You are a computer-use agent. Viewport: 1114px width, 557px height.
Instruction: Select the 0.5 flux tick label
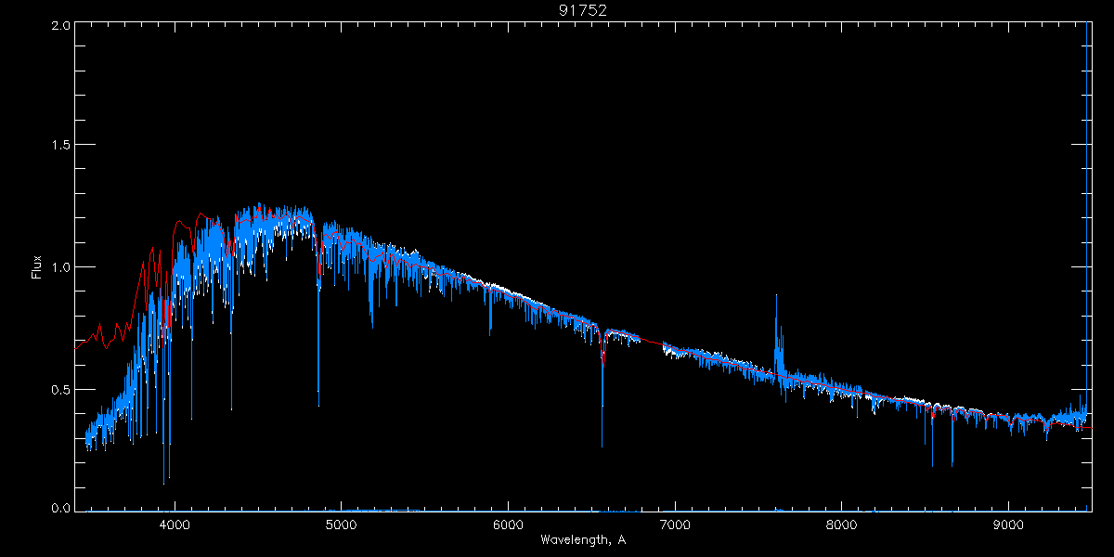(60, 389)
